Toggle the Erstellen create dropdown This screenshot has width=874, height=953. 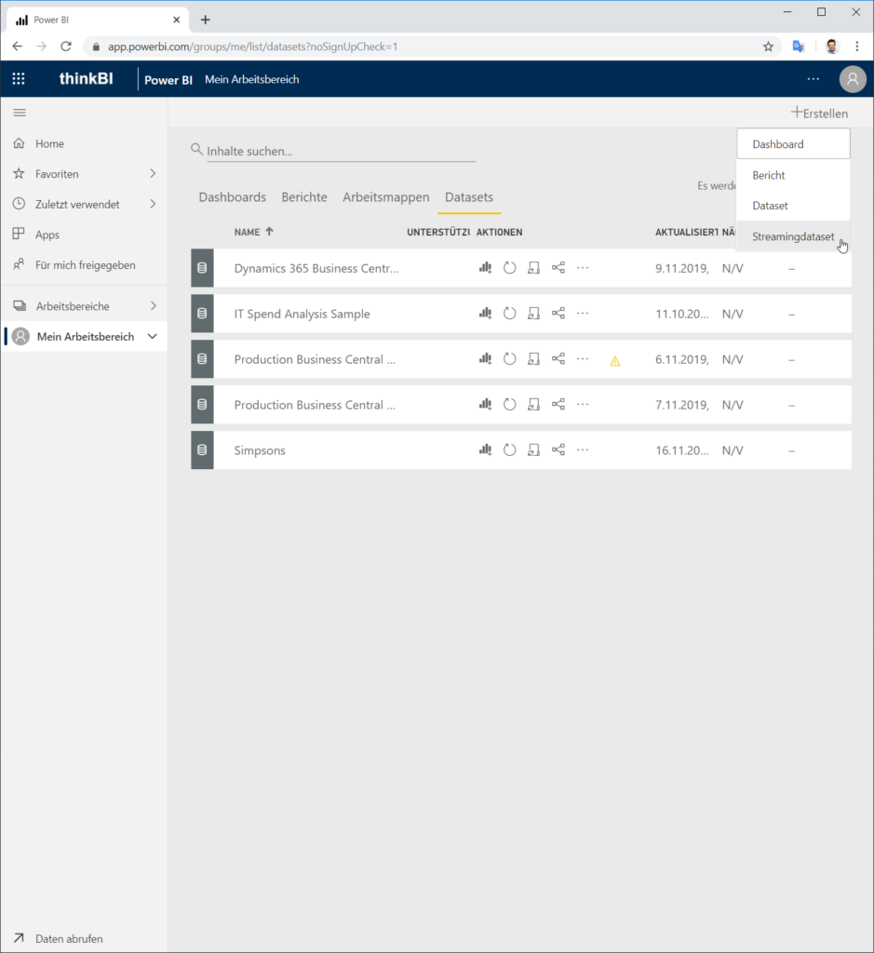coord(819,113)
